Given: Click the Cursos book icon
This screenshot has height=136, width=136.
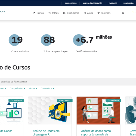Looking at the screenshot, I should [x=35, y=13].
